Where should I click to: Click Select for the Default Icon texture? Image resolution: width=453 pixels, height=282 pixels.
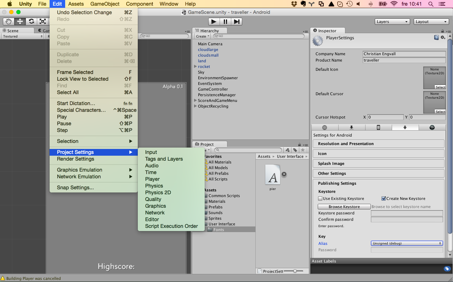point(440,87)
